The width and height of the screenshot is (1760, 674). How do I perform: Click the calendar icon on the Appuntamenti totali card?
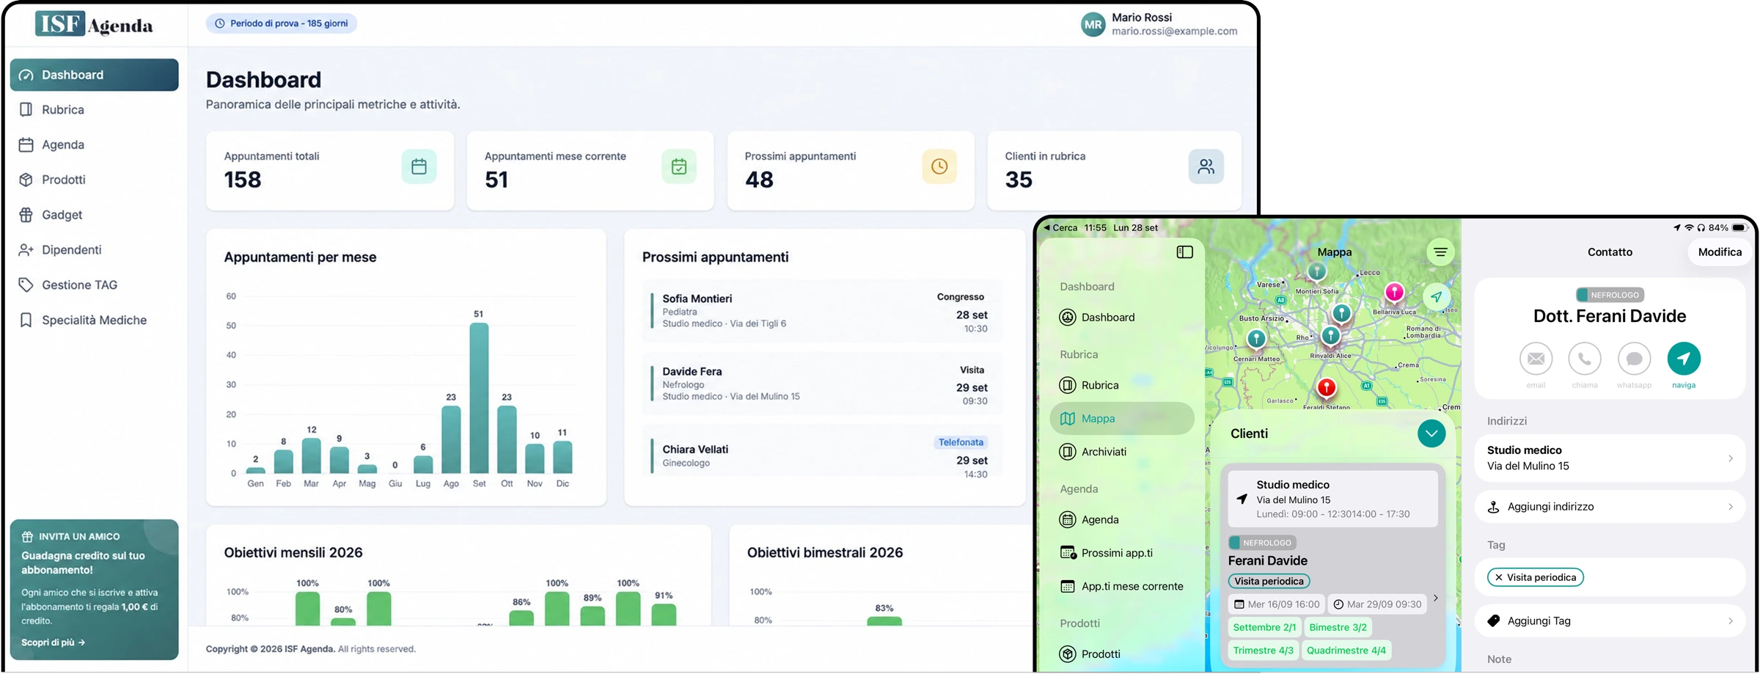(x=419, y=166)
